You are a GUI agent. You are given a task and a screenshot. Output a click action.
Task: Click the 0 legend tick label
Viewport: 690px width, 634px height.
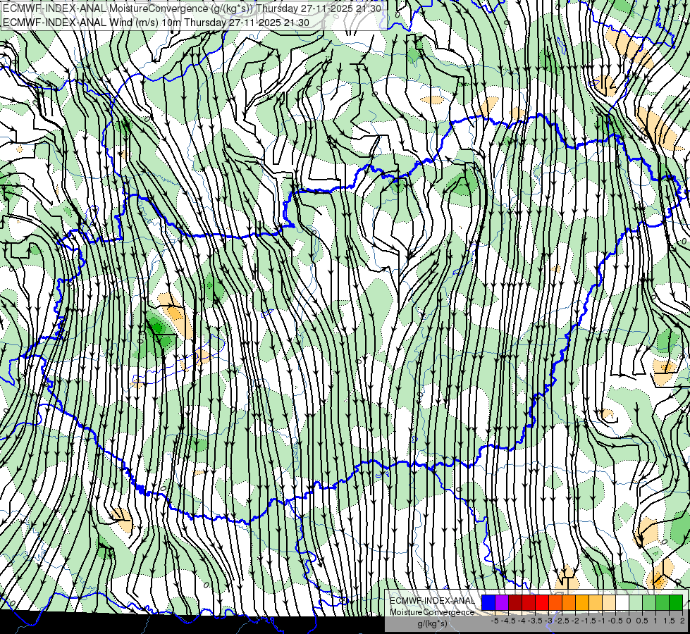629,621
